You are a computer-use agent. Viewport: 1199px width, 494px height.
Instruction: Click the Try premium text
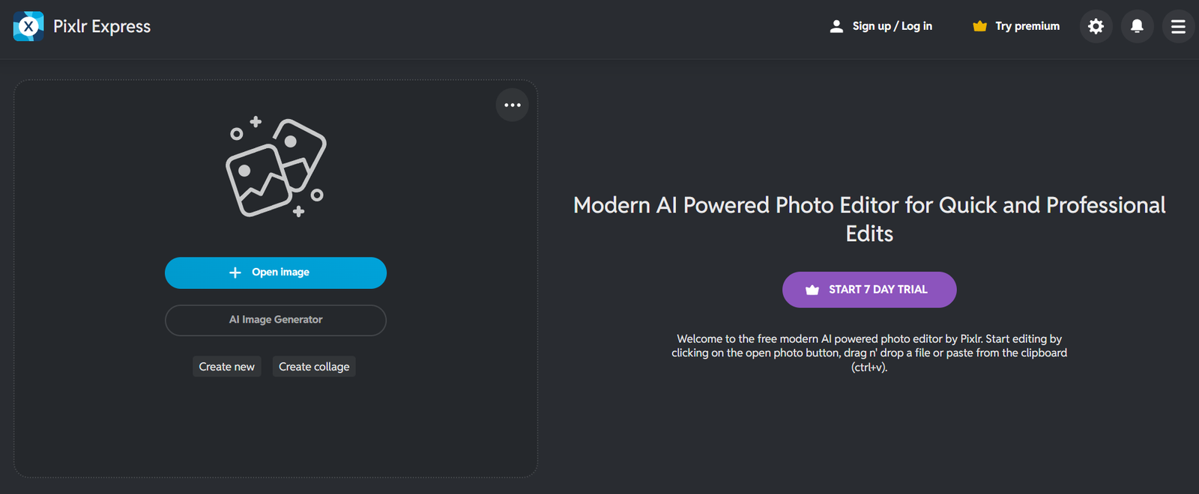tap(1027, 26)
